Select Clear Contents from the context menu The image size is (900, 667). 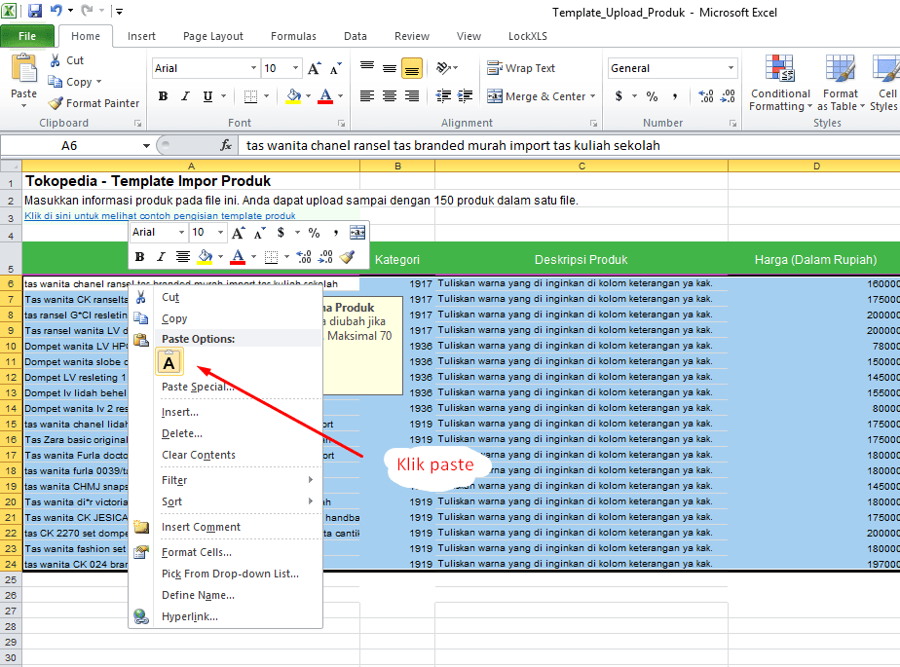tap(201, 455)
